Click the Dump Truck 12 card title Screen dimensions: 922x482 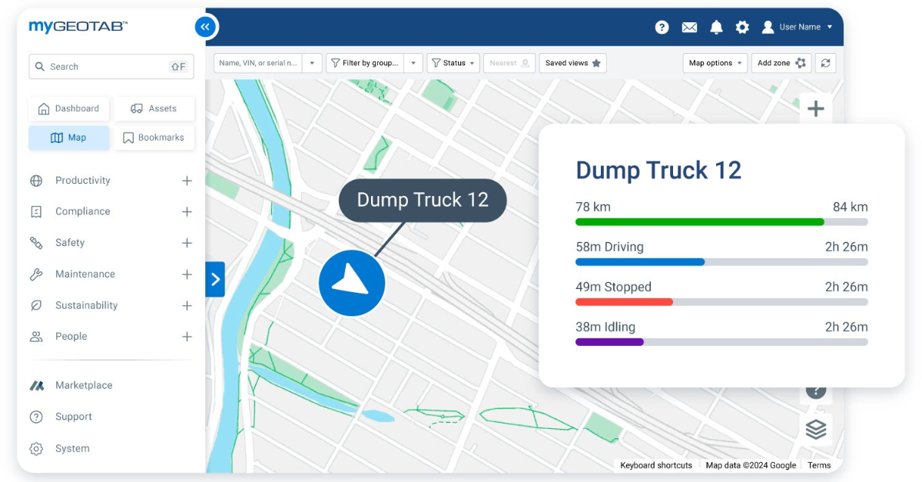click(658, 170)
